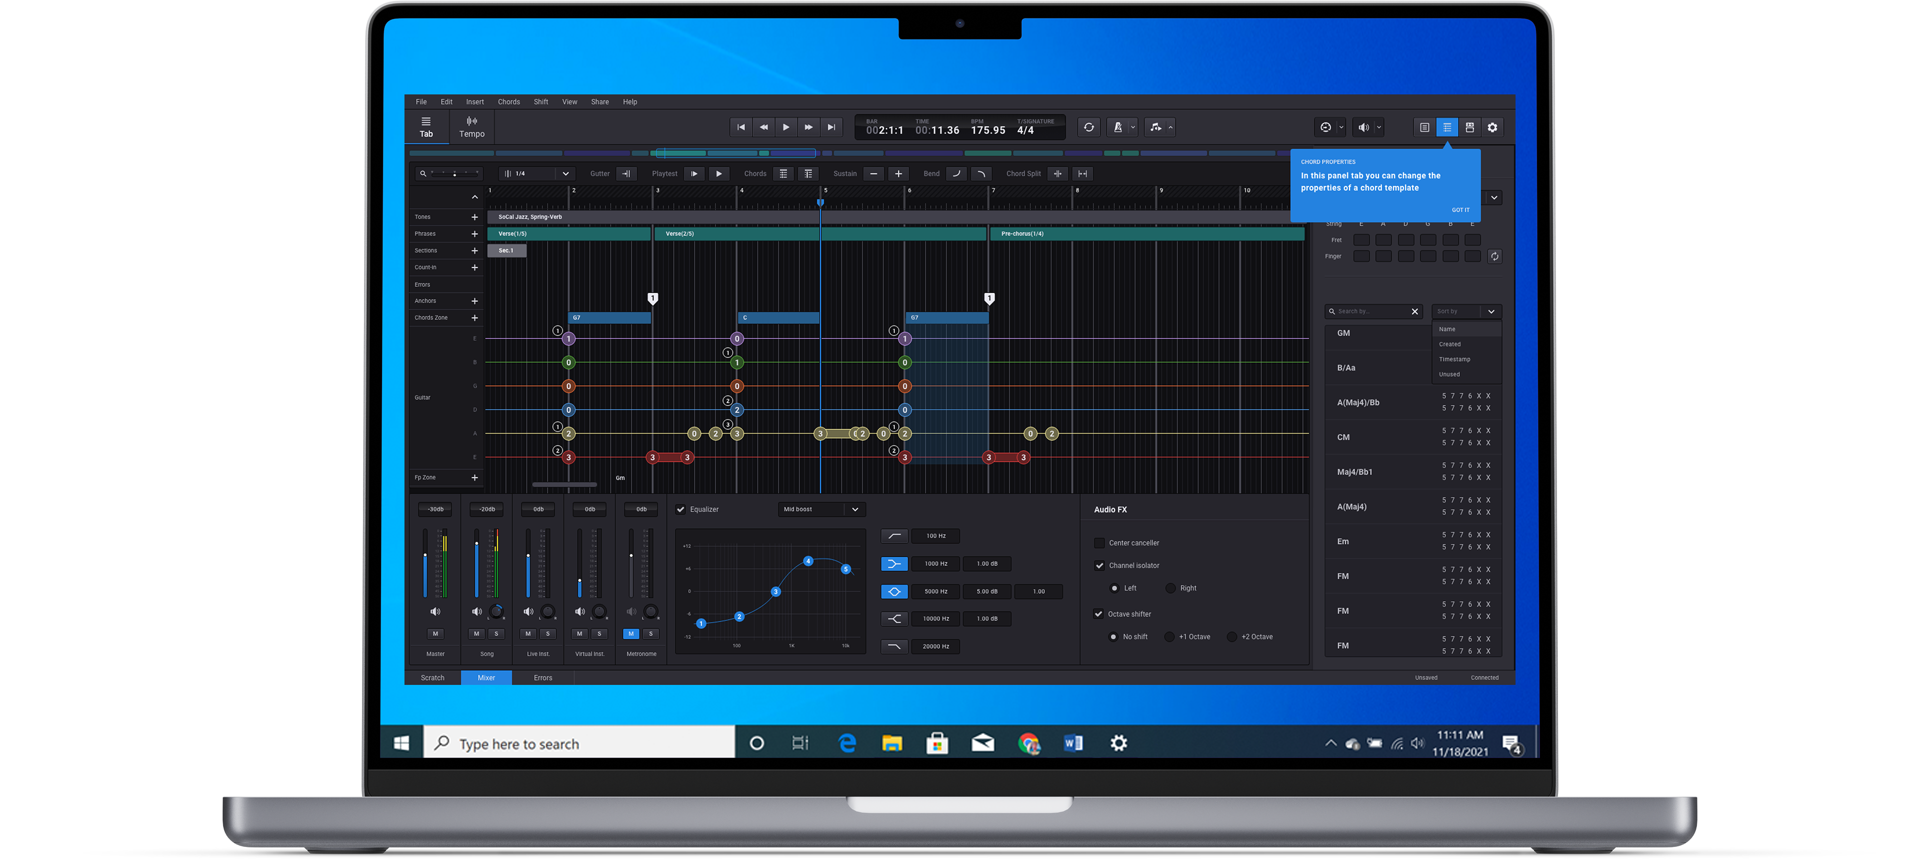Select the +1 Octave radio button
The image size is (1920, 859).
click(1170, 637)
